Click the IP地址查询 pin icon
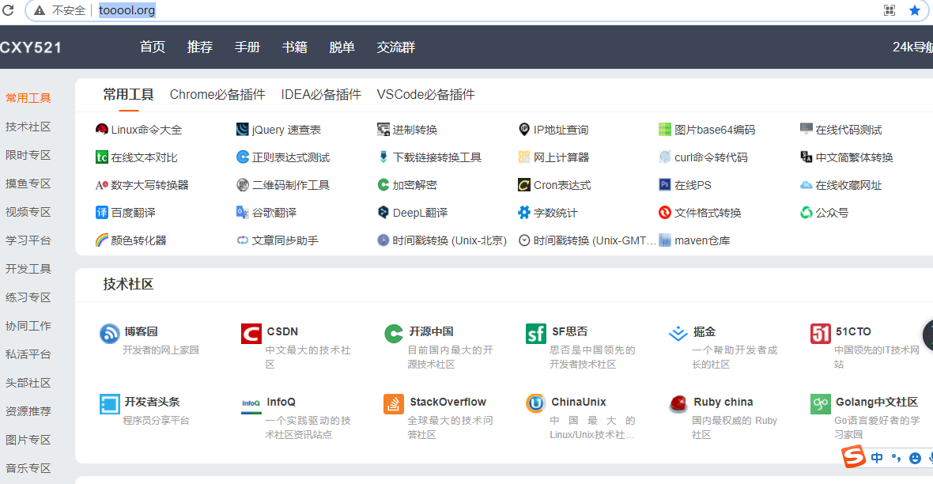The height and width of the screenshot is (484, 933). (x=524, y=129)
